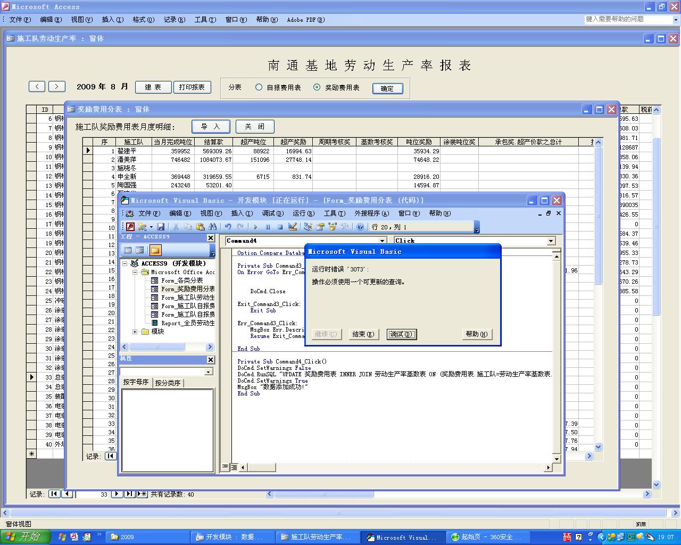Screen dimensions: 681x545
Task: Collapse the Microsoft Office Access class objects folder
Action: click(x=135, y=272)
